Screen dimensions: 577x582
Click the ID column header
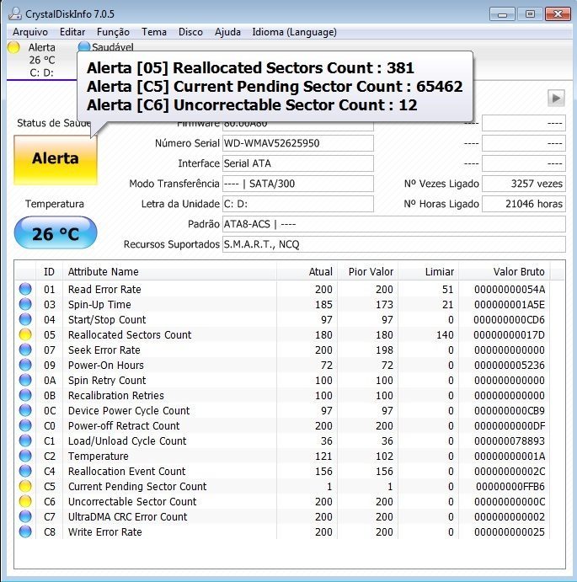click(49, 272)
